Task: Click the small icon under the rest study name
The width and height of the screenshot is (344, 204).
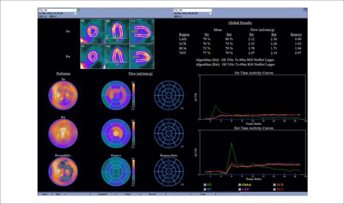Action: [x=210, y=13]
